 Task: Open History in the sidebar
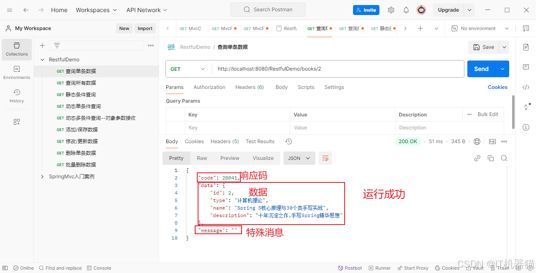17,96
